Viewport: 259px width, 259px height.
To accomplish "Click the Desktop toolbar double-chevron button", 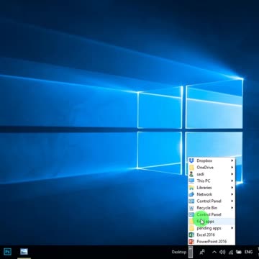I will 191,252.
